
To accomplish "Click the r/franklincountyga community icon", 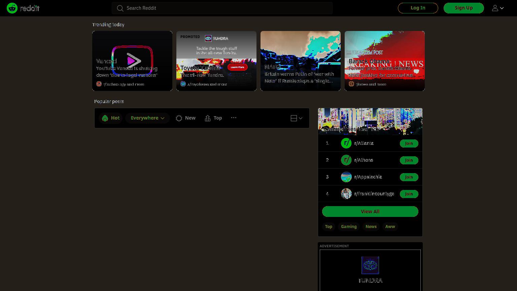I will tap(346, 194).
